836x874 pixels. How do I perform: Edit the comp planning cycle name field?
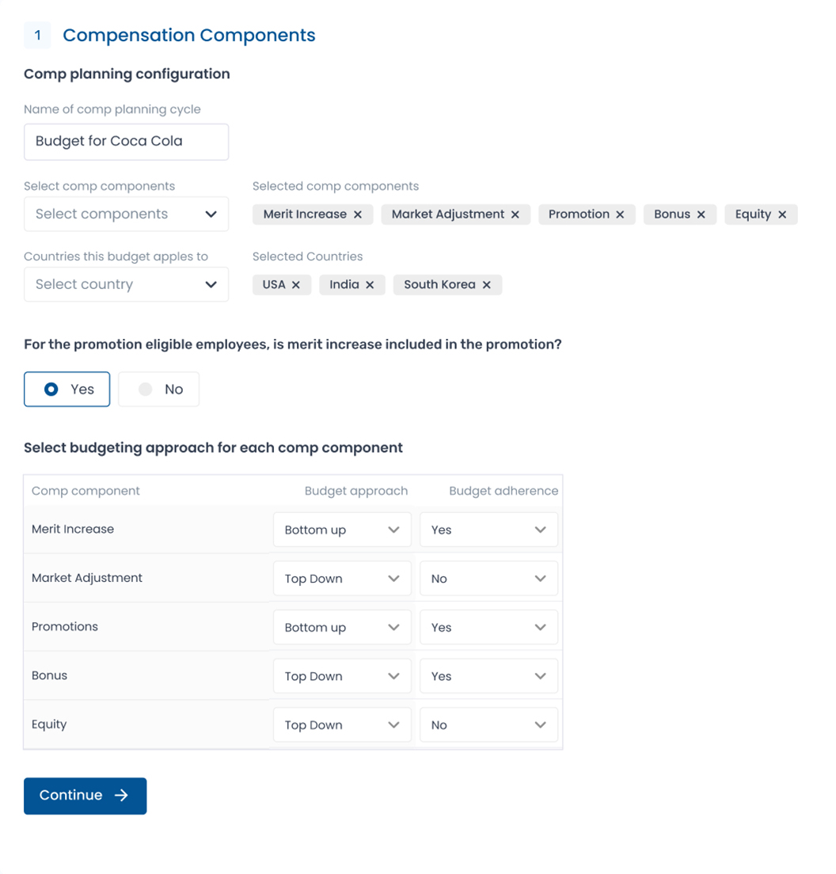[x=126, y=142]
